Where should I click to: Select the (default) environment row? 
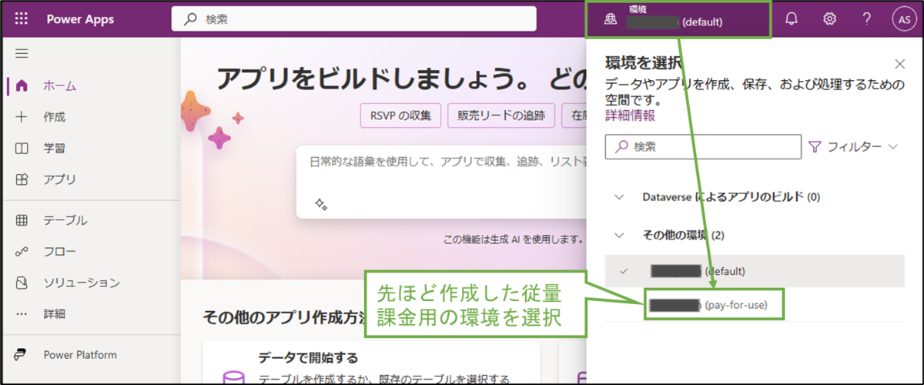pos(755,271)
